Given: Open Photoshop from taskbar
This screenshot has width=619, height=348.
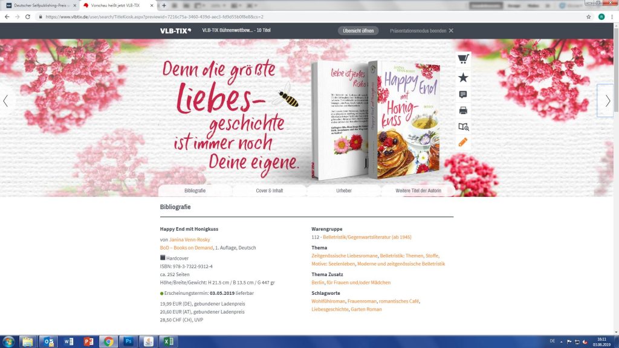Looking at the screenshot, I should (x=129, y=342).
